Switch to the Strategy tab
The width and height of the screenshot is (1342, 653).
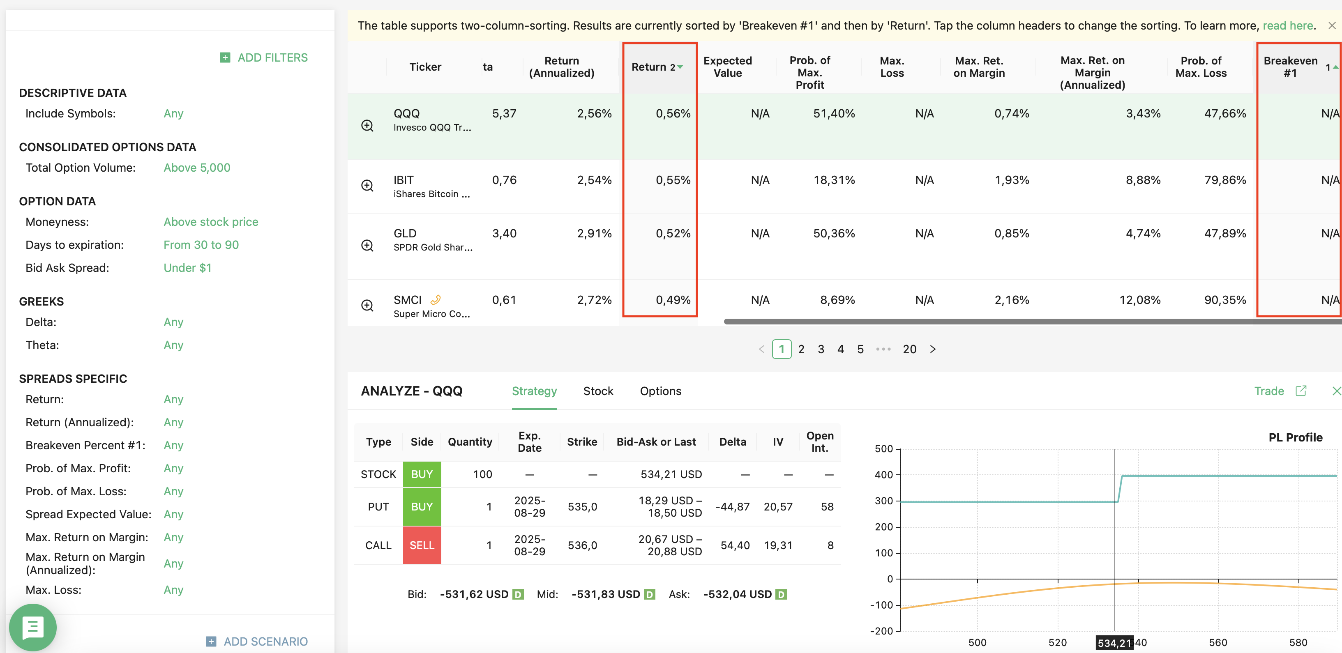point(534,391)
